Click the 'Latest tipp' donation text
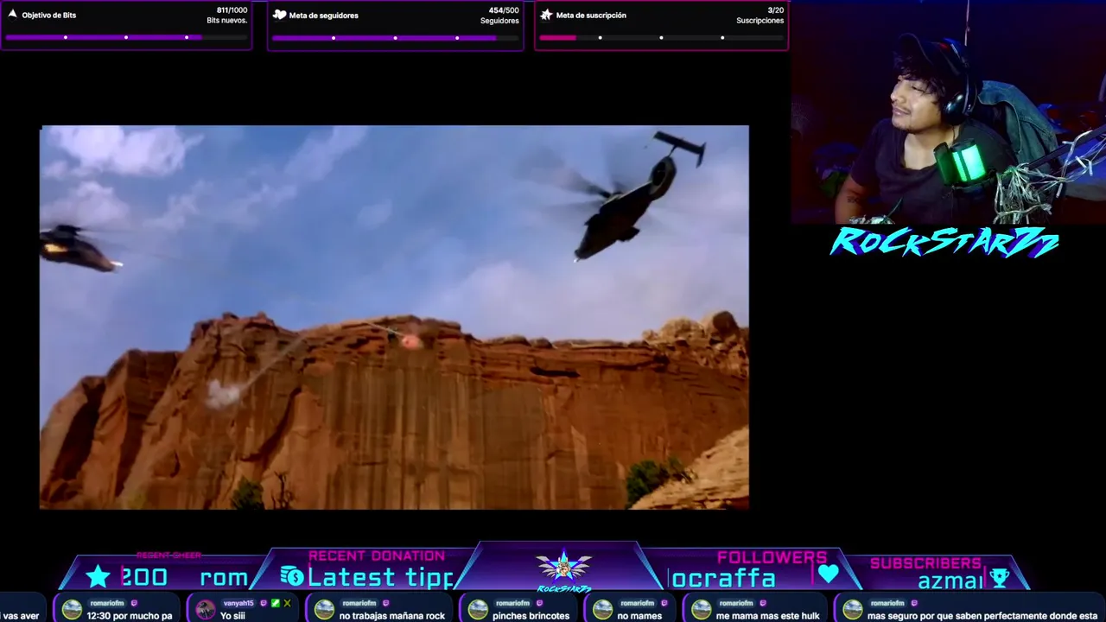Screen dimensions: 1106x622 pyautogui.click(x=380, y=577)
